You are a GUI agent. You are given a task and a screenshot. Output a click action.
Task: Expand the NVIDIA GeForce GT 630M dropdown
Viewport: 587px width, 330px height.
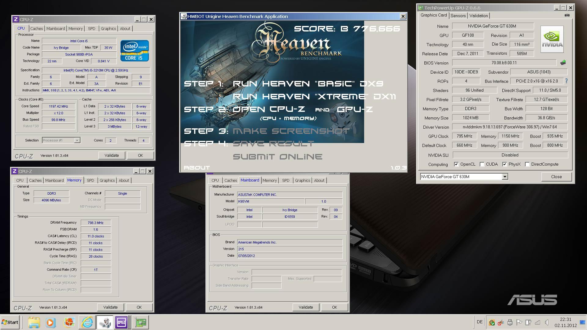[x=505, y=177]
